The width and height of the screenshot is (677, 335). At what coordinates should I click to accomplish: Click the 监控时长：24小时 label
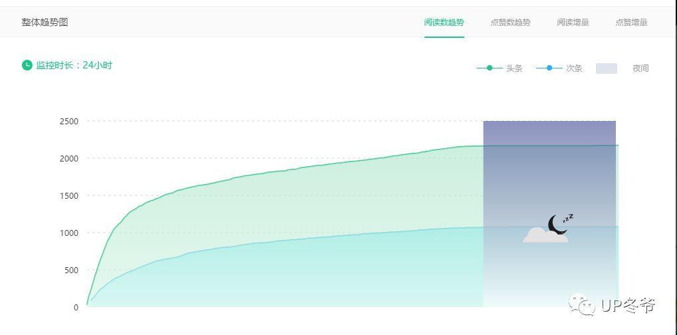(74, 65)
